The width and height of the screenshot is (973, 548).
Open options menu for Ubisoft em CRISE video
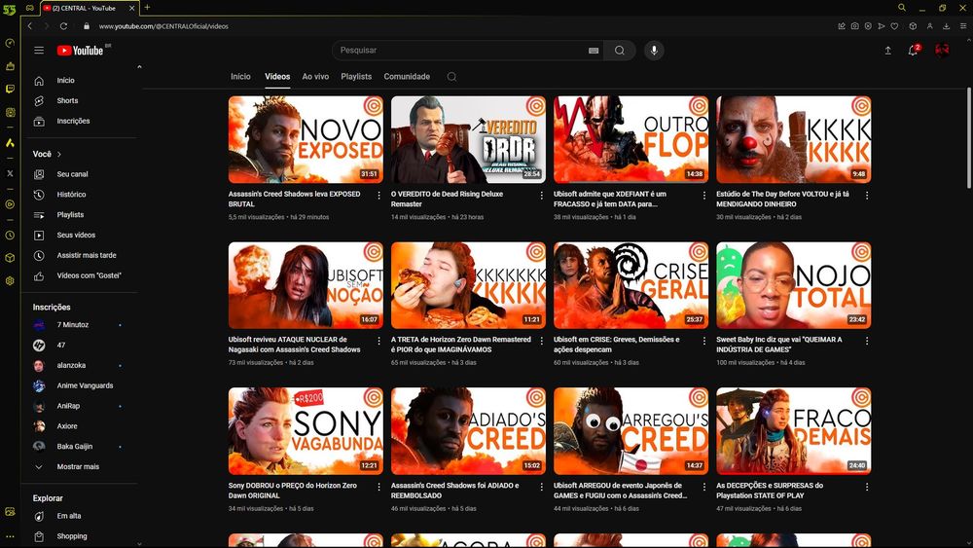point(704,341)
